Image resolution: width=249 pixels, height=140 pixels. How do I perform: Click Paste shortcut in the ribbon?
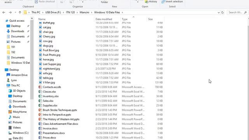(45, 2)
